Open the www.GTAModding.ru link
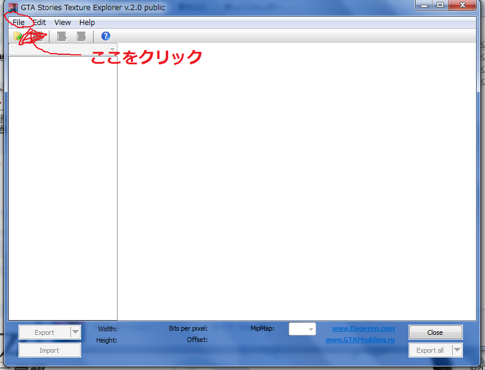The width and height of the screenshot is (485, 370). point(360,340)
